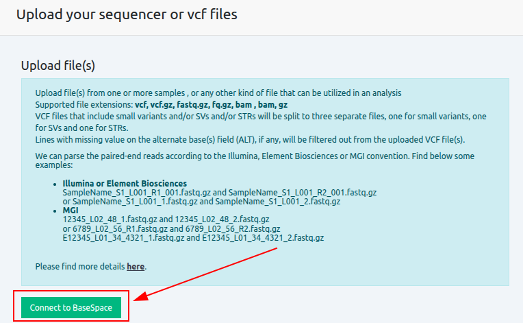The width and height of the screenshot is (523, 323).
Task: Click the SampleName_S1_L001_R1_001.fastq.gz example text
Action: [144, 193]
